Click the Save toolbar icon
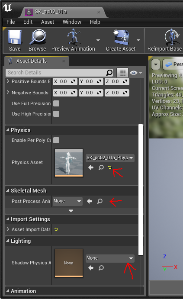This screenshot has height=299, width=183. point(15,40)
